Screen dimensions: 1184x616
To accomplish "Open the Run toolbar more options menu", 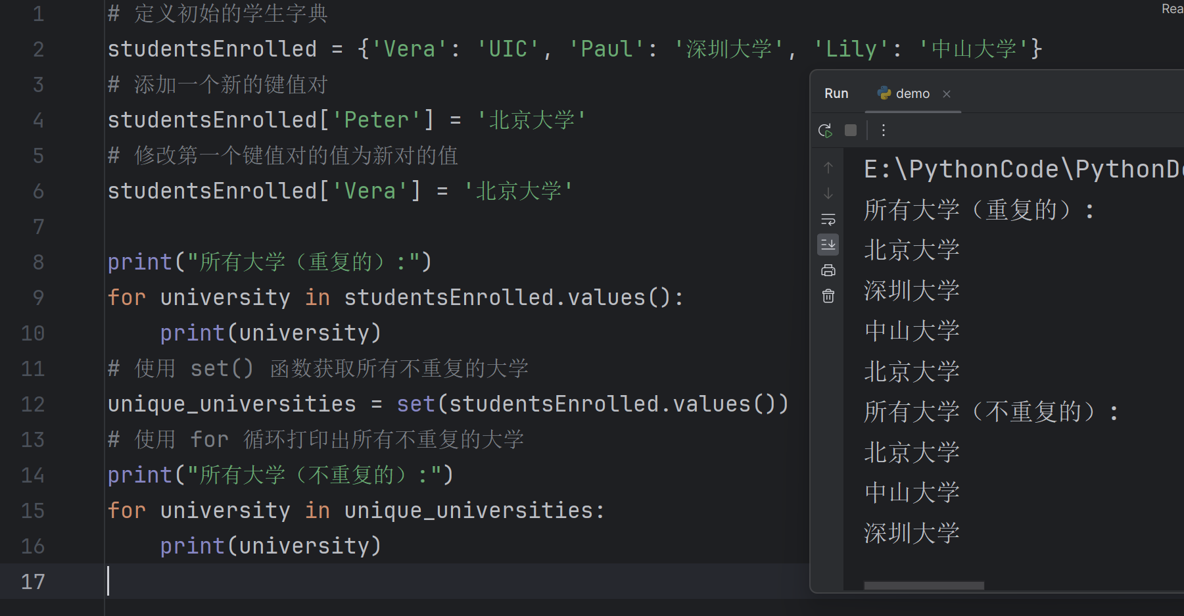I will [884, 130].
